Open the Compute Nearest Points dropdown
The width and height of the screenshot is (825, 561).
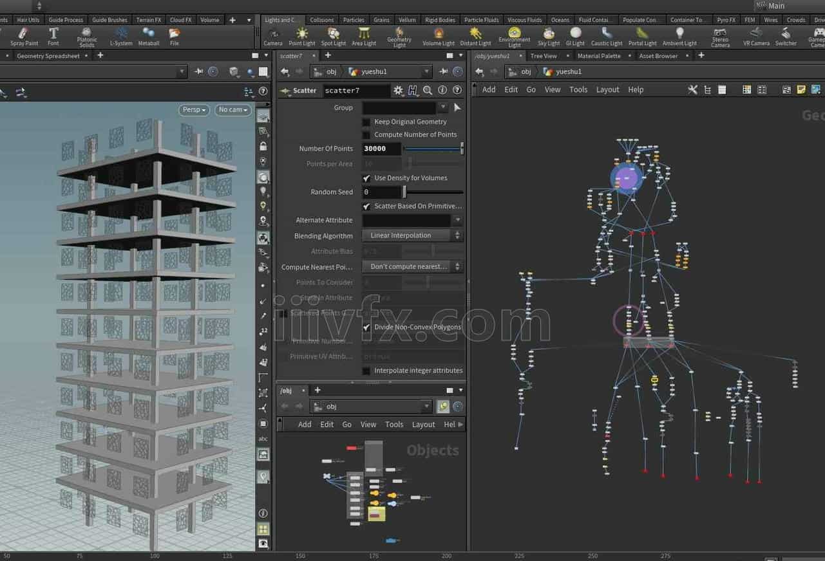(412, 266)
